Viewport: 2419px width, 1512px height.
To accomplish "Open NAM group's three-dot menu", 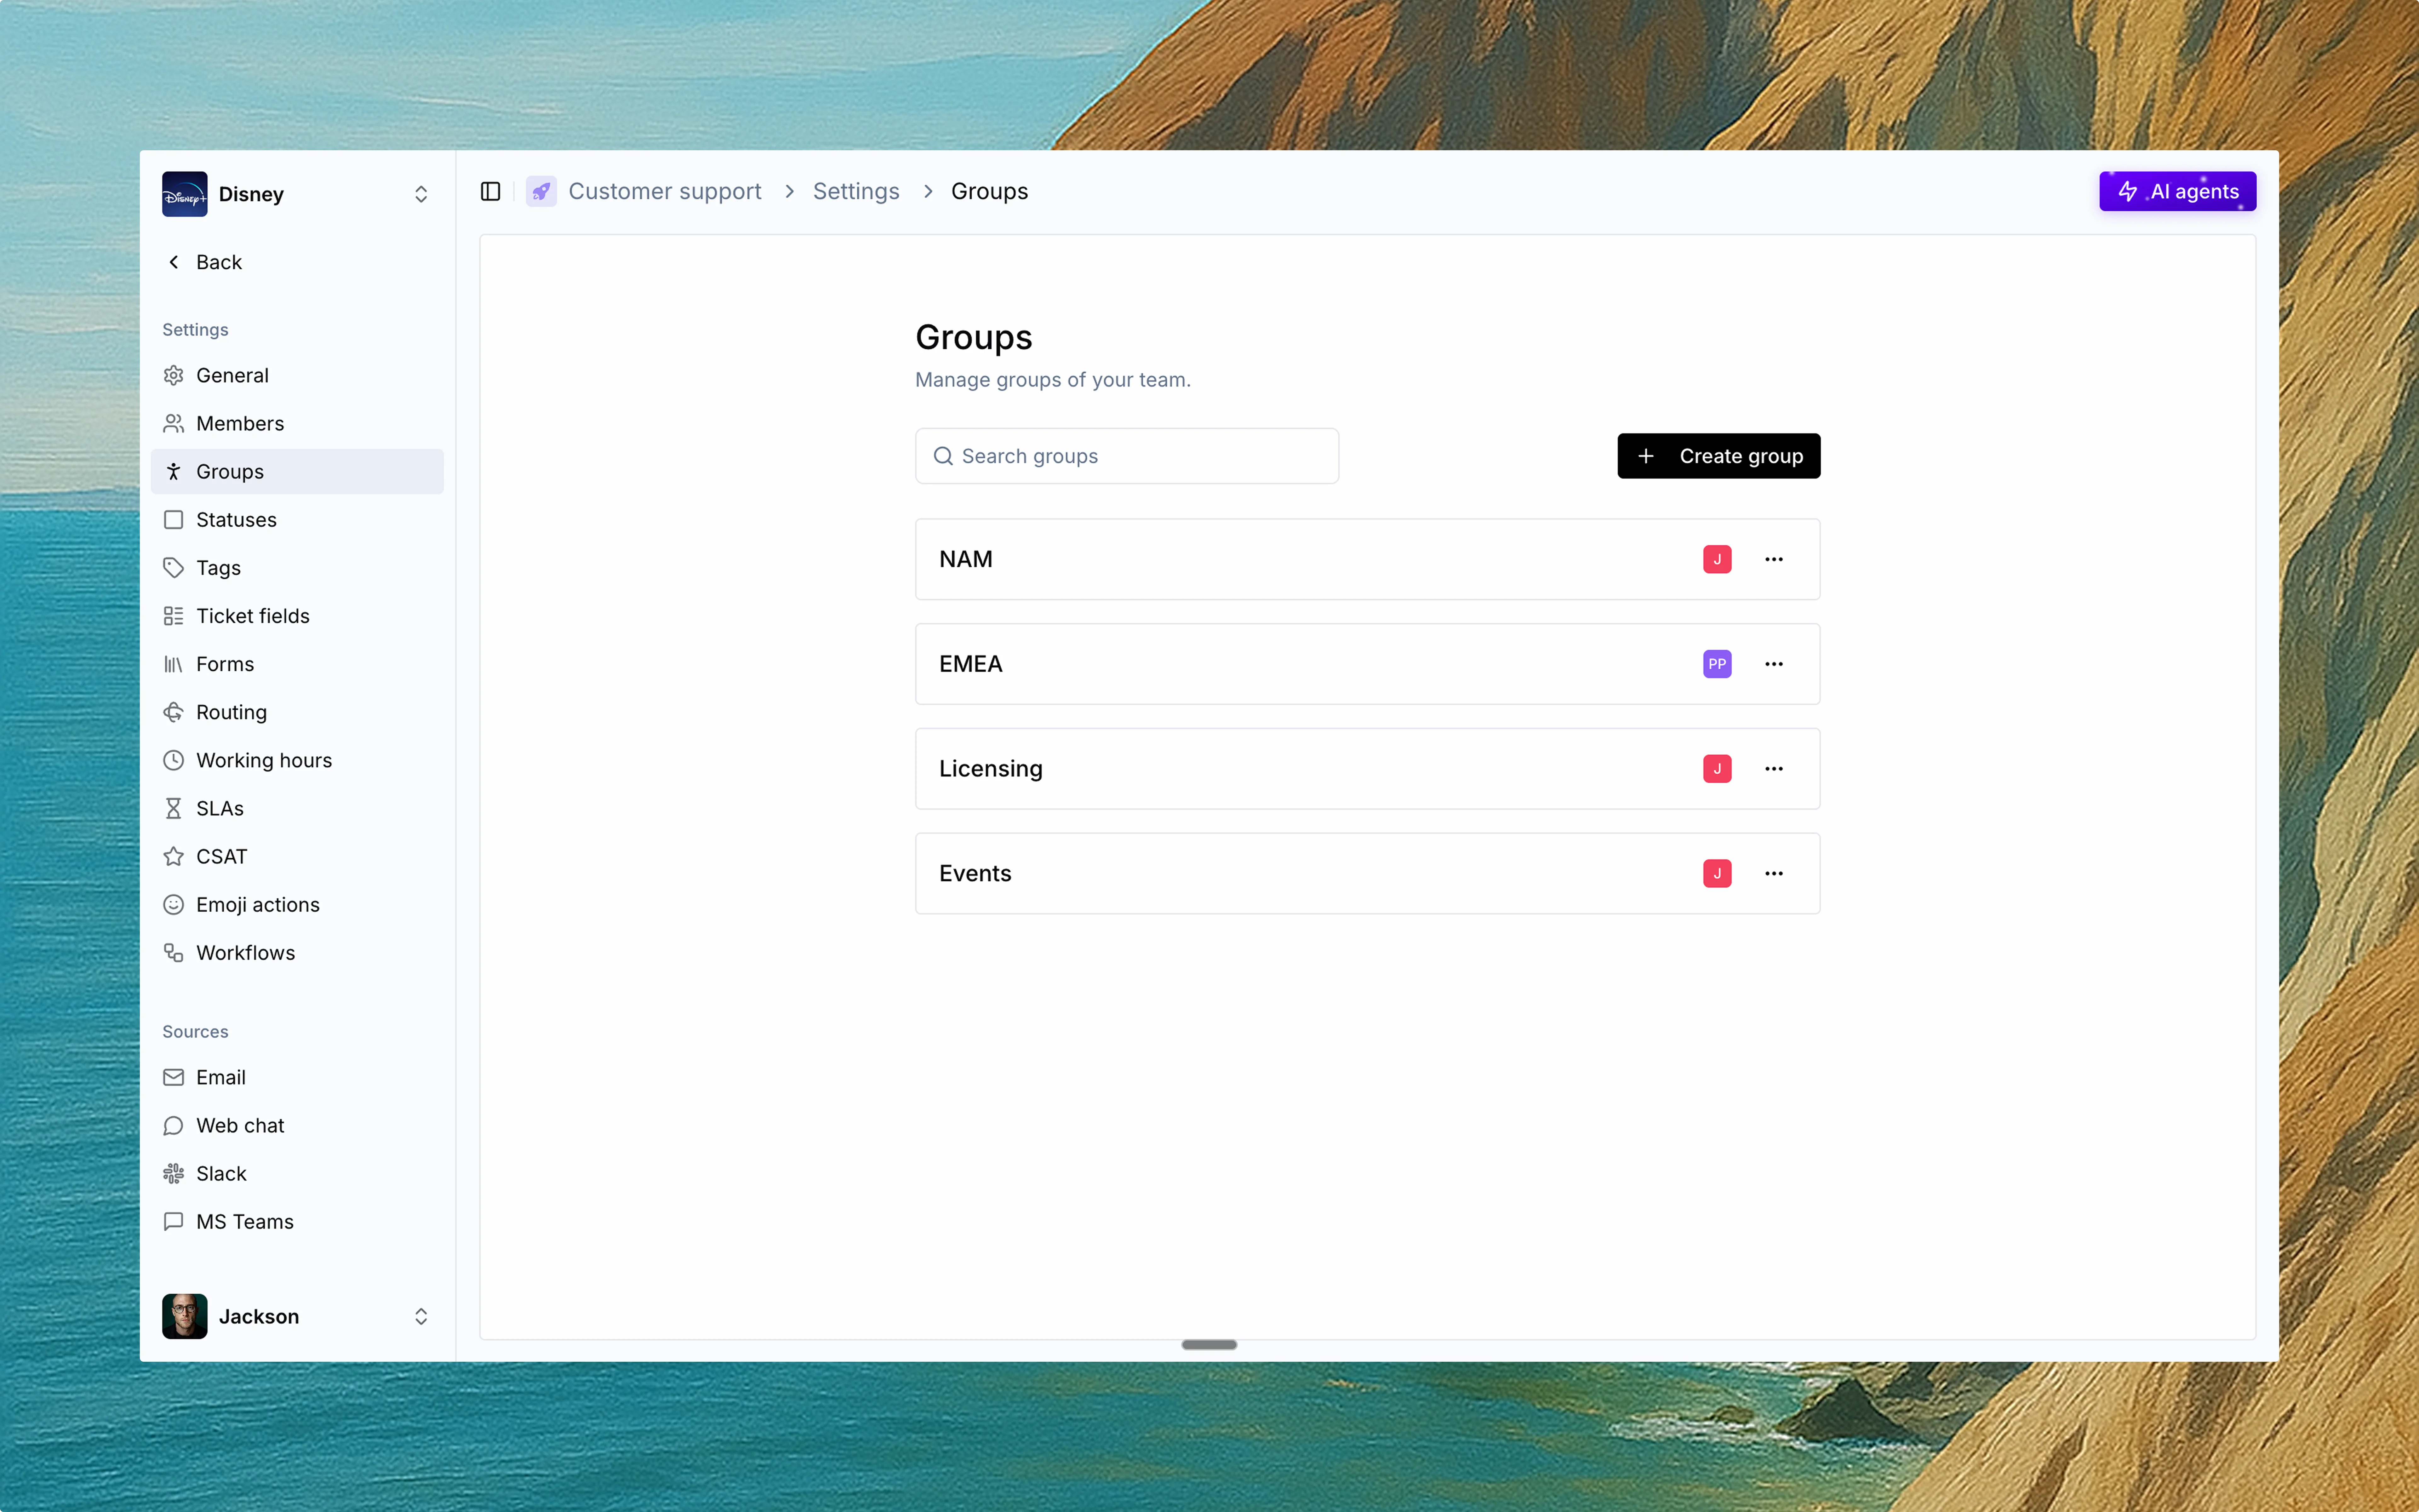I will [1773, 559].
